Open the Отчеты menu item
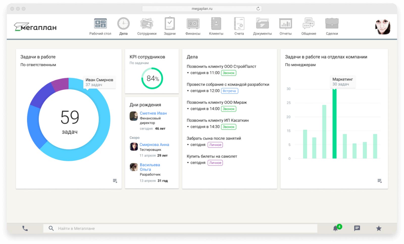 coord(286,26)
